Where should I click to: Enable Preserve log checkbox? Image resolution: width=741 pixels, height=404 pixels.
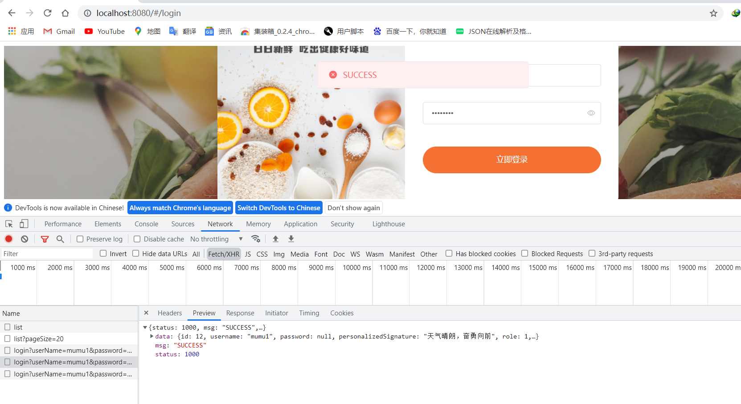click(x=80, y=239)
